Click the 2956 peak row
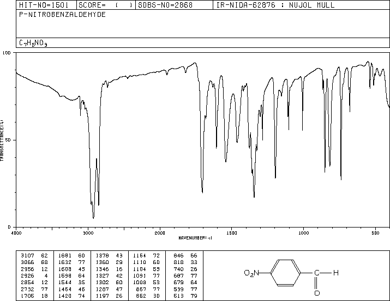The height and width of the screenshot is (301, 390). tap(34, 269)
